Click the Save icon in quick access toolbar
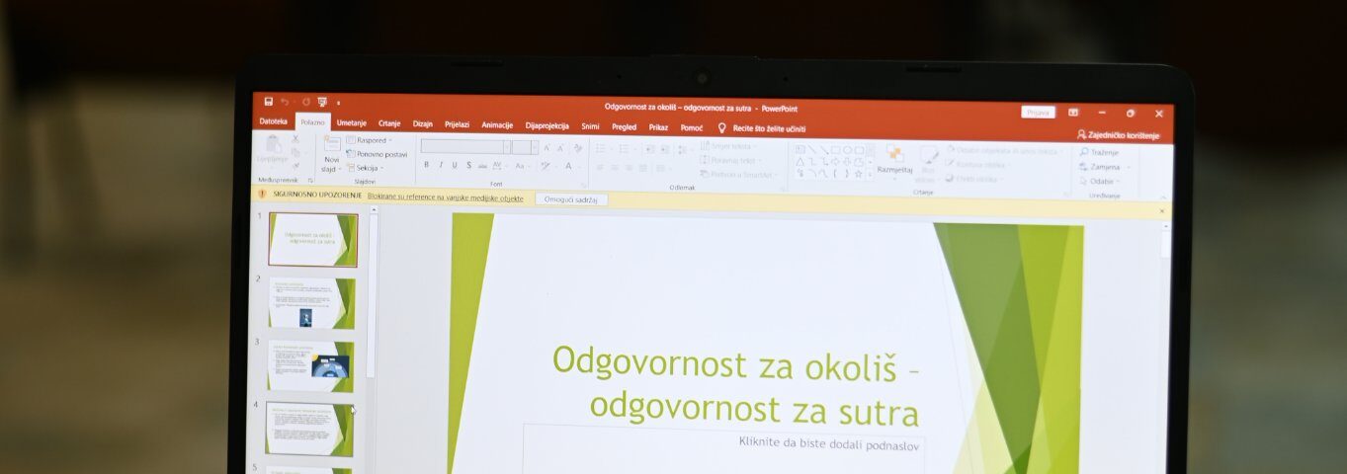This screenshot has height=474, width=1347. 268,102
